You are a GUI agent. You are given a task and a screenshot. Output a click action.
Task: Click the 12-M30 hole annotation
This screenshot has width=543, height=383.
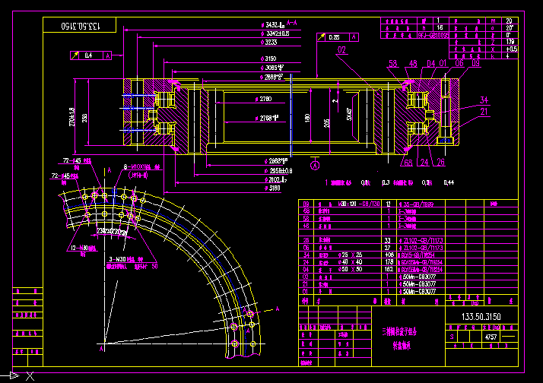tap(79, 248)
